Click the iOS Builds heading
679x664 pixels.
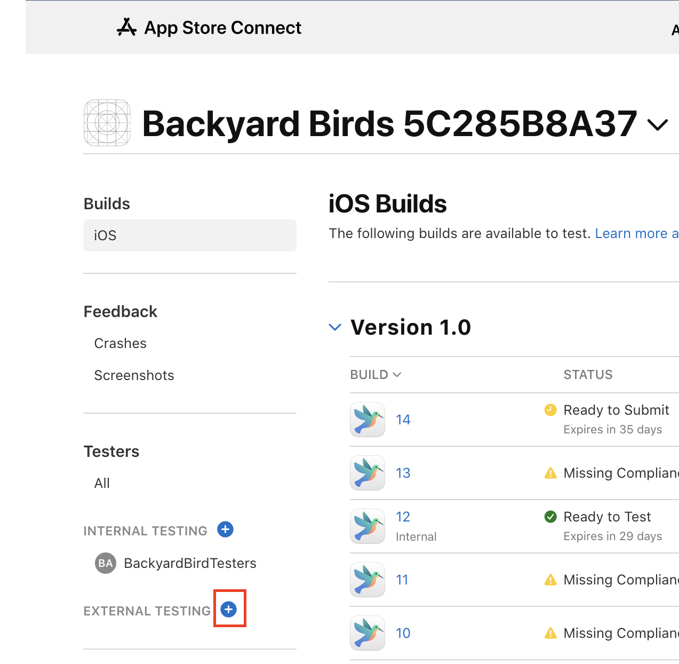point(388,204)
